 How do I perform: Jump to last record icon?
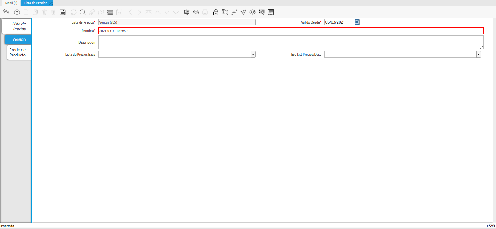pos(176,12)
